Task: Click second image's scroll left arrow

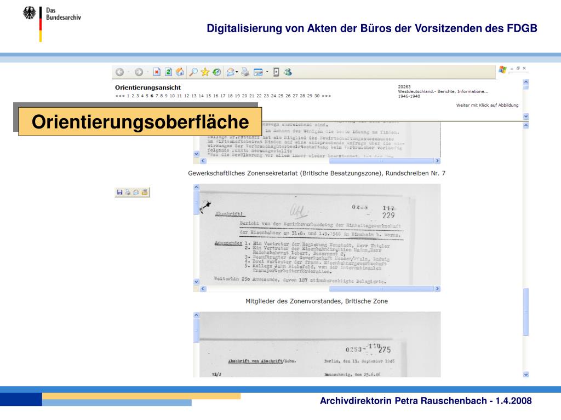Action: 203,289
